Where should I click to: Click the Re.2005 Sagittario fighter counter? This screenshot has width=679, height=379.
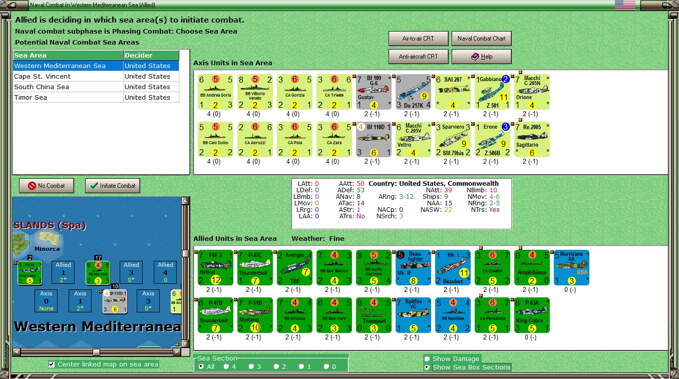pyautogui.click(x=532, y=140)
